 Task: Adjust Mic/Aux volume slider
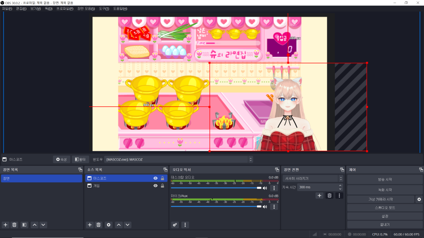[216, 207]
